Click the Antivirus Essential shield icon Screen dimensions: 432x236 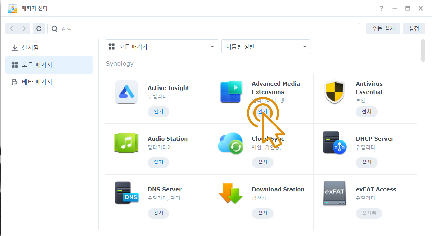tap(335, 92)
